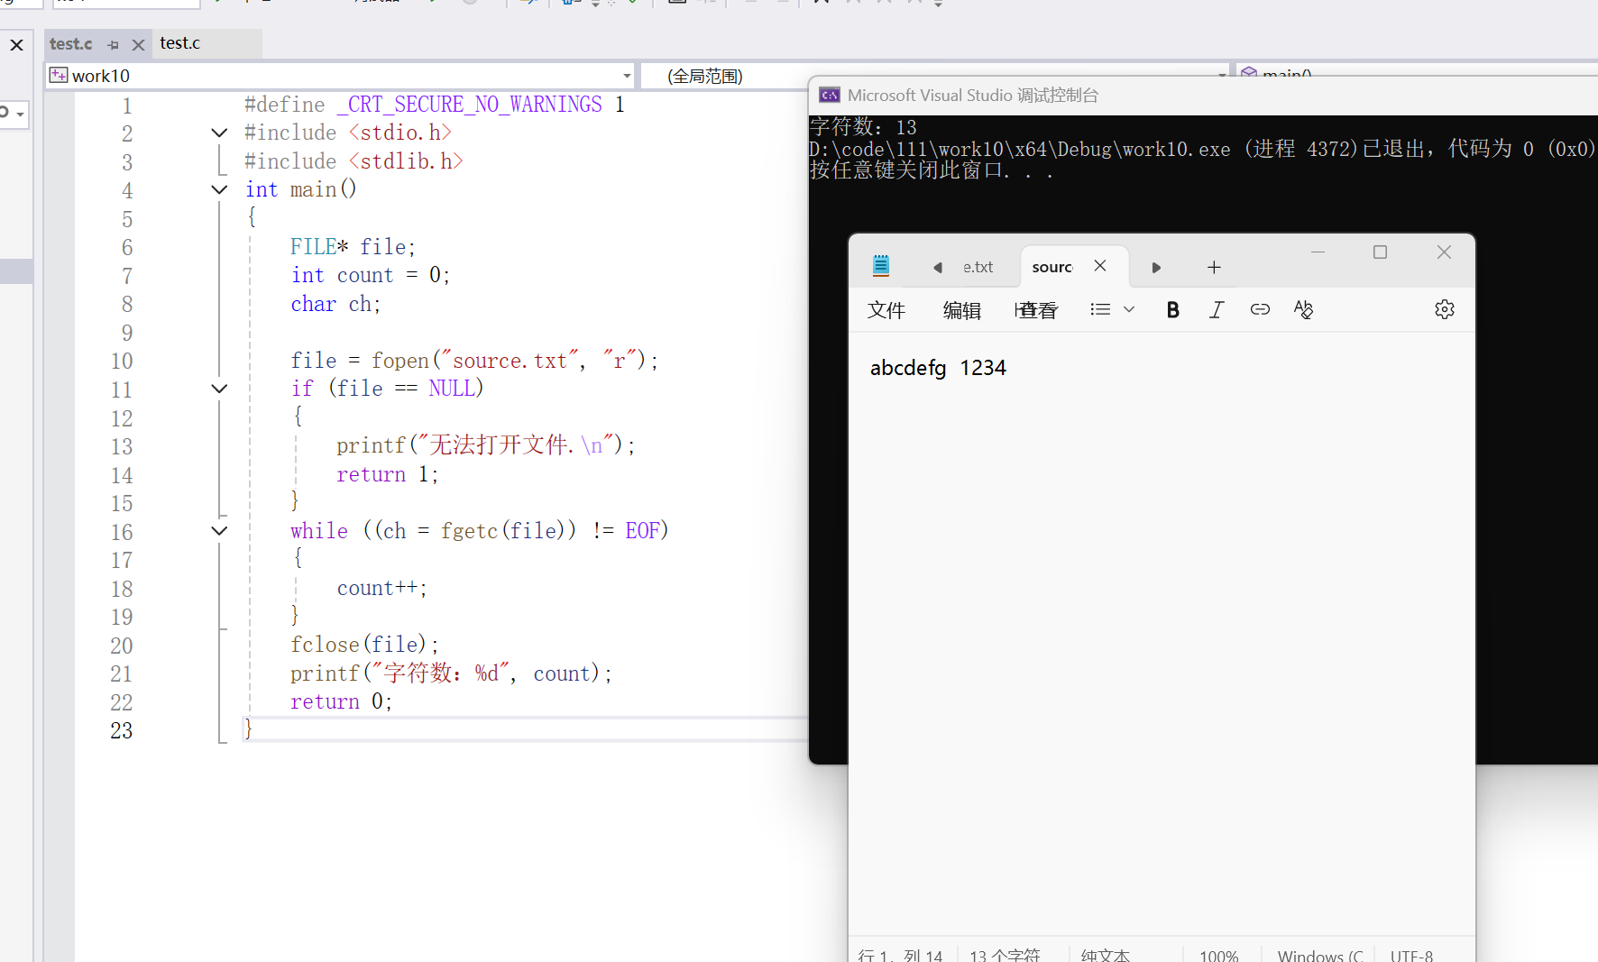Close the left side panel

point(16,44)
